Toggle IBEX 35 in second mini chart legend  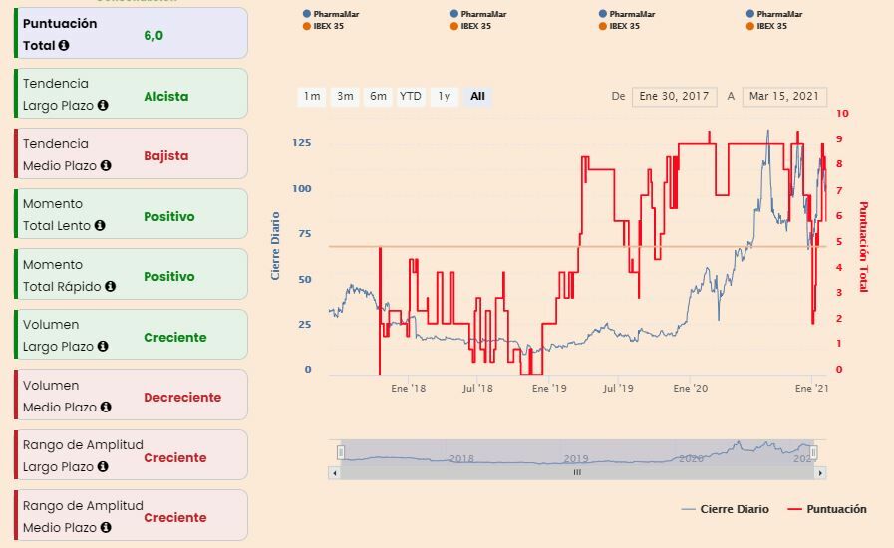tap(471, 26)
